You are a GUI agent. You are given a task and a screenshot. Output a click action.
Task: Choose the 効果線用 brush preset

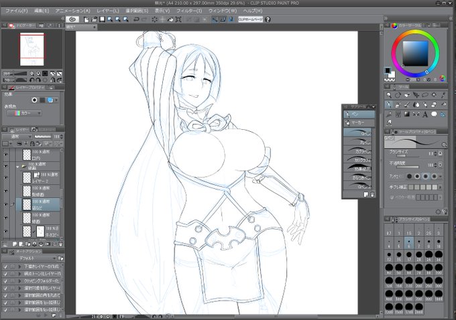coord(358,168)
